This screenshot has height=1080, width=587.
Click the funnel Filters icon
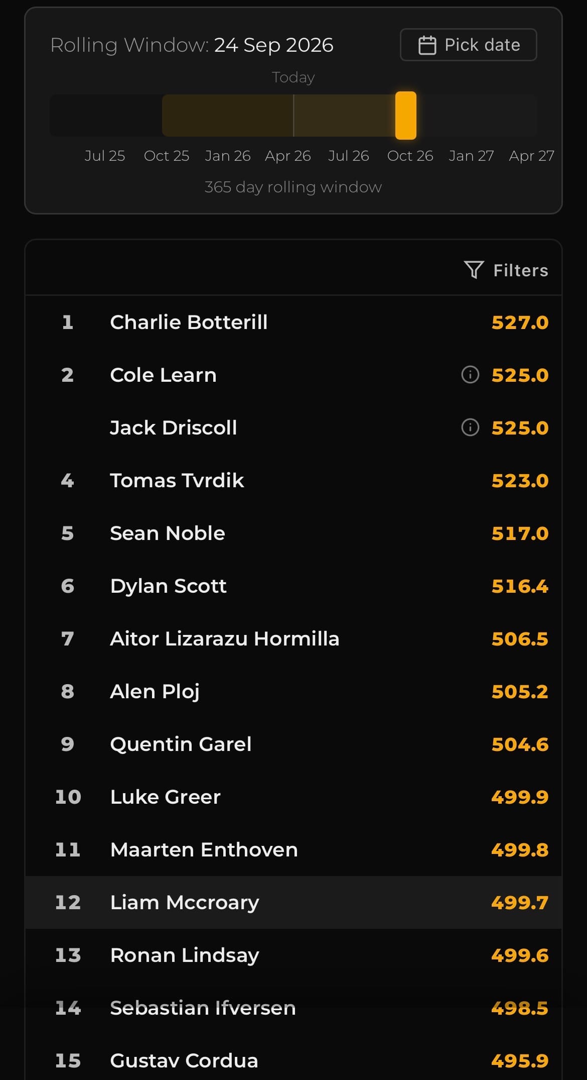click(474, 270)
